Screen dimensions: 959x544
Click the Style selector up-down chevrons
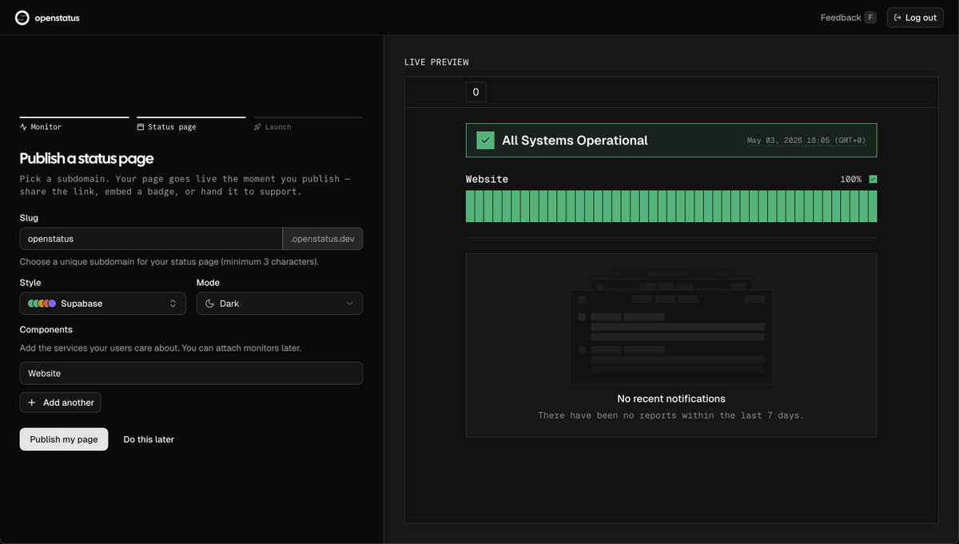(x=173, y=304)
